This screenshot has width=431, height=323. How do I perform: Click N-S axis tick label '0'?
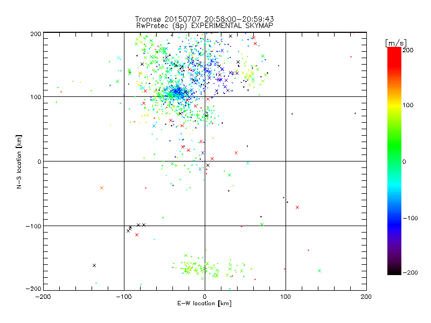tap(39, 161)
